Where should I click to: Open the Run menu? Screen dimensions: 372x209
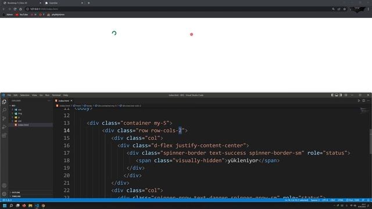(47, 95)
